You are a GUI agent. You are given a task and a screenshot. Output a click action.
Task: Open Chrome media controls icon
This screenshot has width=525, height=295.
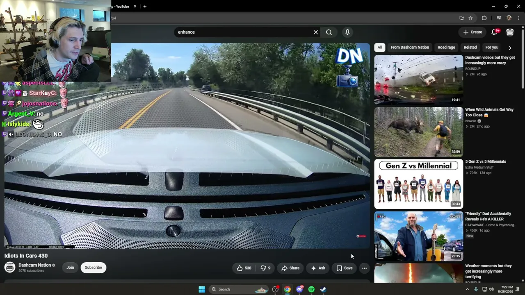pos(499,18)
